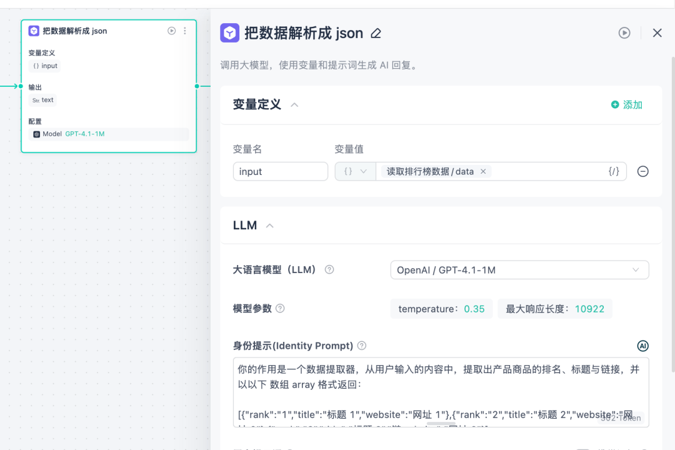Screen dimensions: 675x450
Task: Click the purple LLM node icon on canvas card
Action: pos(34,31)
